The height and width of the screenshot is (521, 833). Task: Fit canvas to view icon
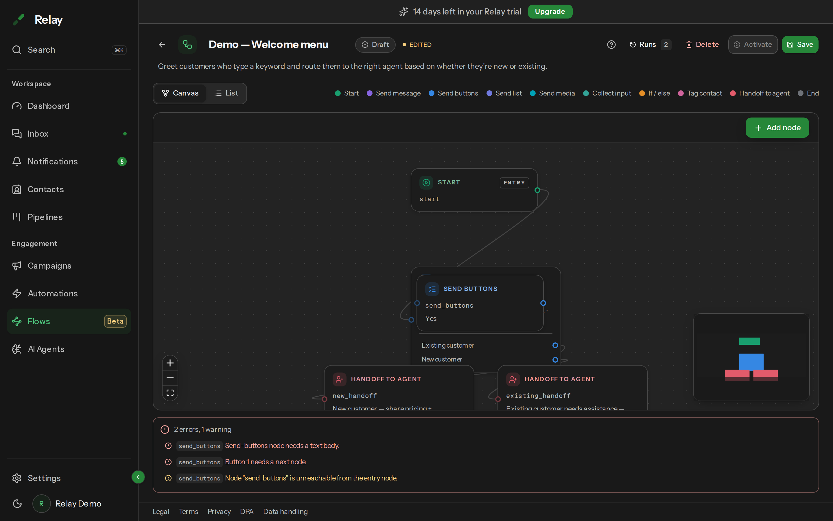click(x=170, y=392)
